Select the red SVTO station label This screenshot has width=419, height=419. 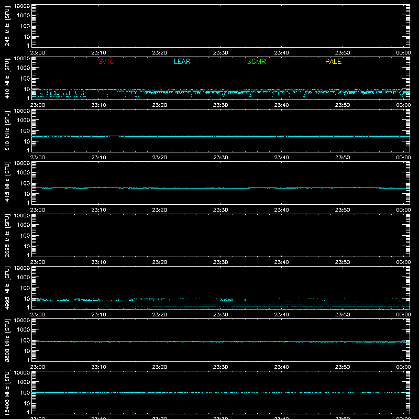pos(106,61)
